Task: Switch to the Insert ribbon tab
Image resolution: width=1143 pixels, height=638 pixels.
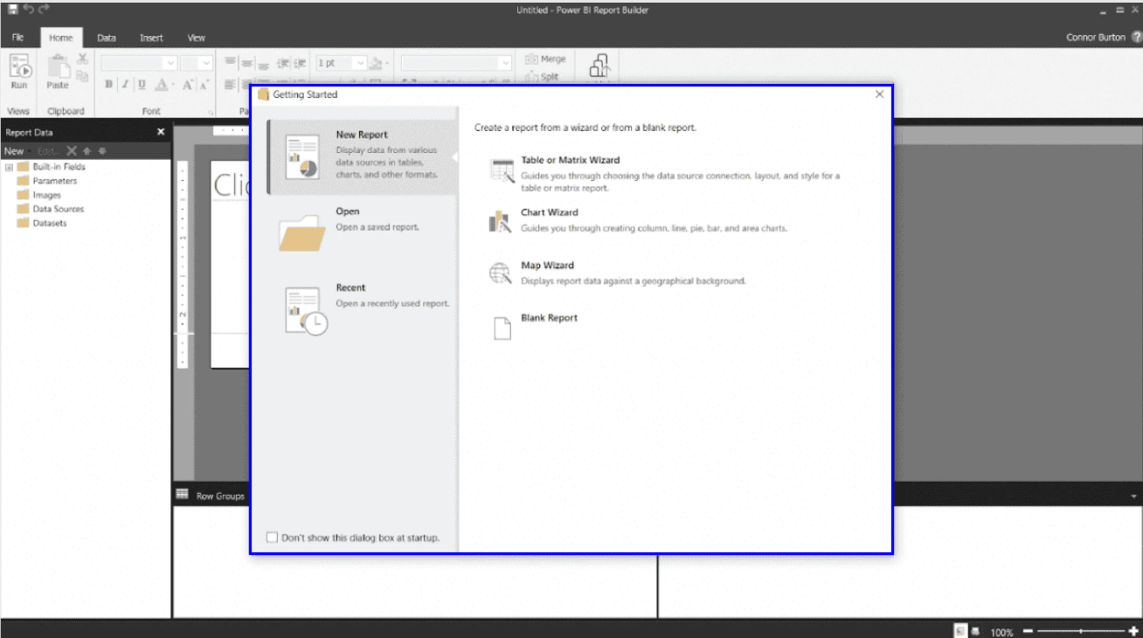Action: tap(151, 38)
